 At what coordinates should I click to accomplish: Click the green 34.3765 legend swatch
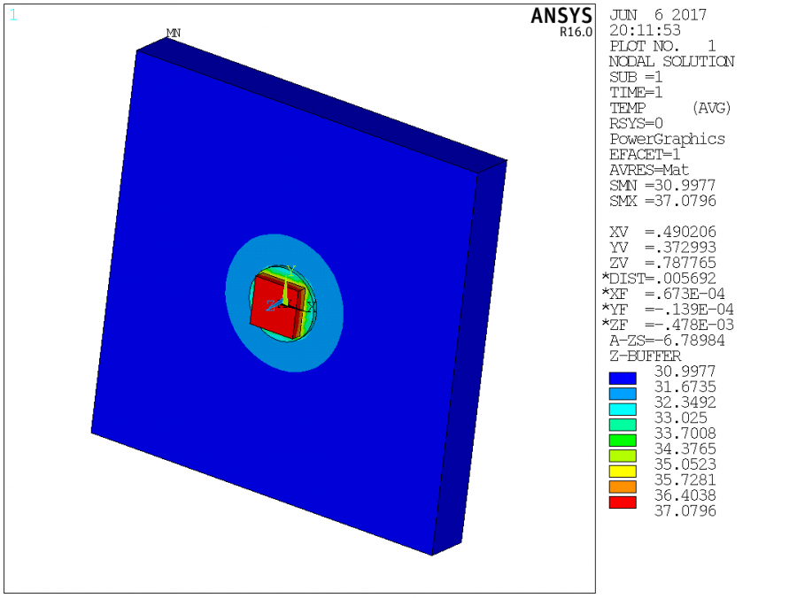623,441
